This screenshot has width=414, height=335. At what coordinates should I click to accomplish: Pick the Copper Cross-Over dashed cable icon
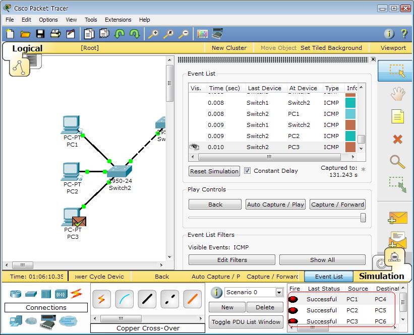169,299
